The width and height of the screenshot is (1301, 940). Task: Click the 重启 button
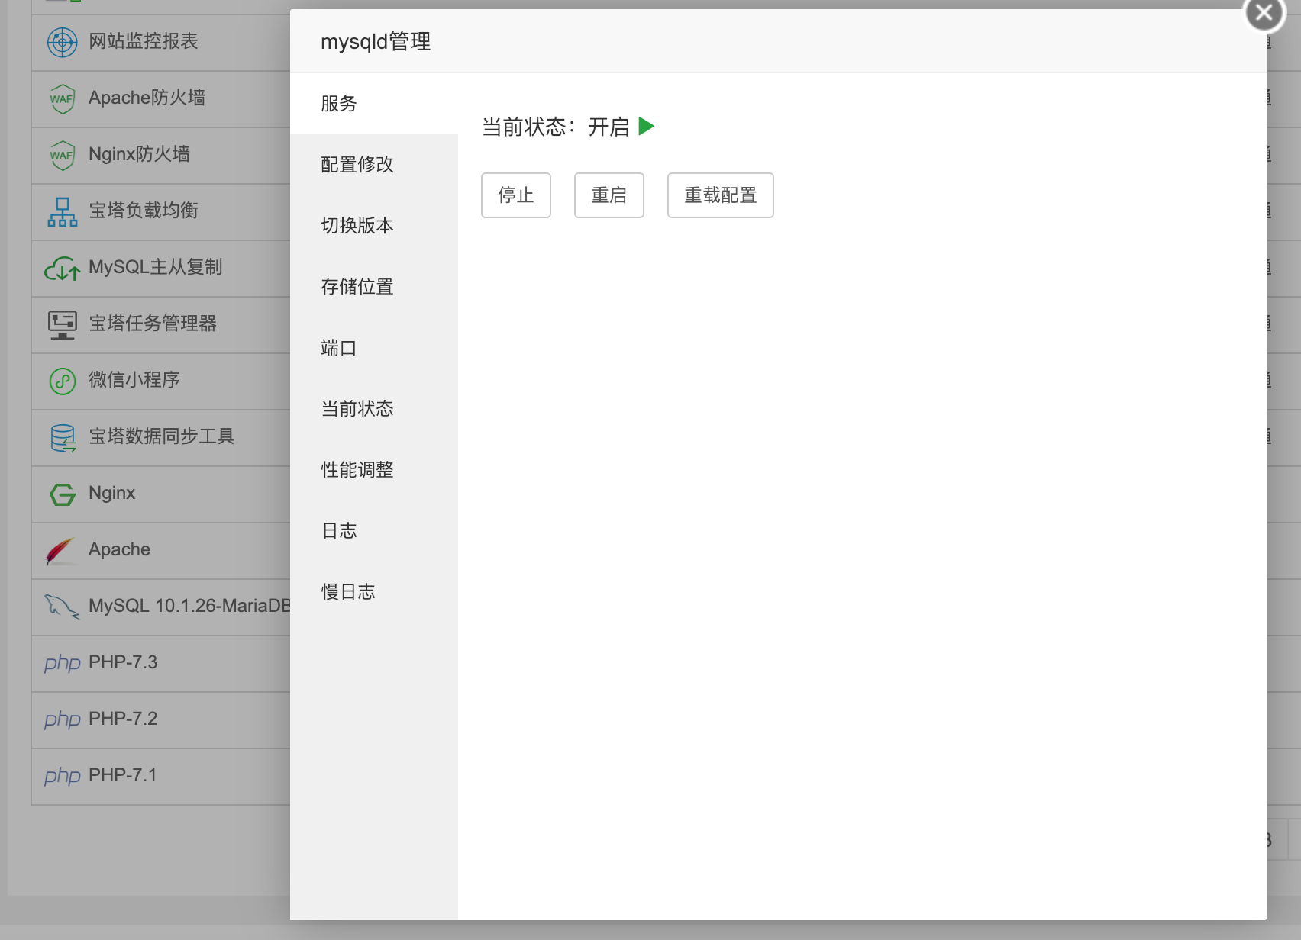609,195
